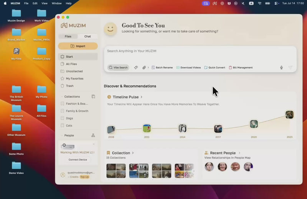
Task: Click the paperclip attachment icon
Action: [x=144, y=68]
